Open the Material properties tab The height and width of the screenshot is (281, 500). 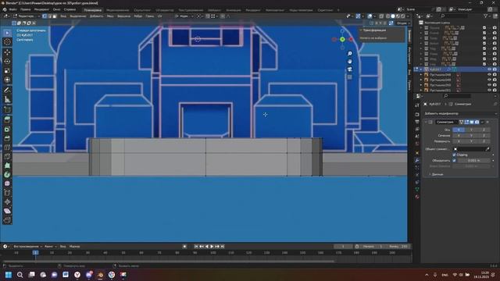point(417,197)
